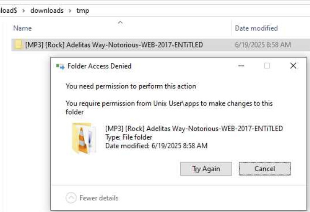Expand chevron before downloads in breadcrumb
The image size is (310, 212).
(24, 11)
